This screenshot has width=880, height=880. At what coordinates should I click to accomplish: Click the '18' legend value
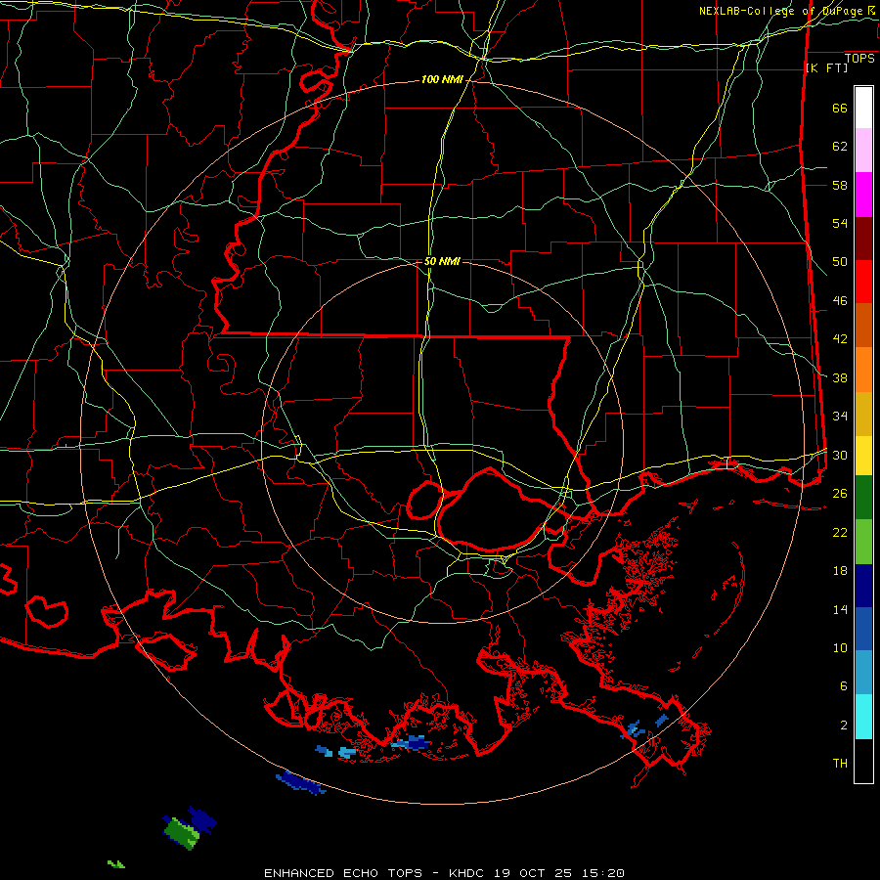pos(840,571)
